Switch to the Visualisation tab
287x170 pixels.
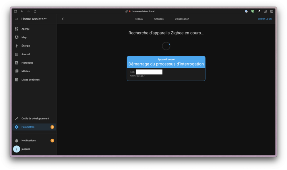tap(182, 19)
